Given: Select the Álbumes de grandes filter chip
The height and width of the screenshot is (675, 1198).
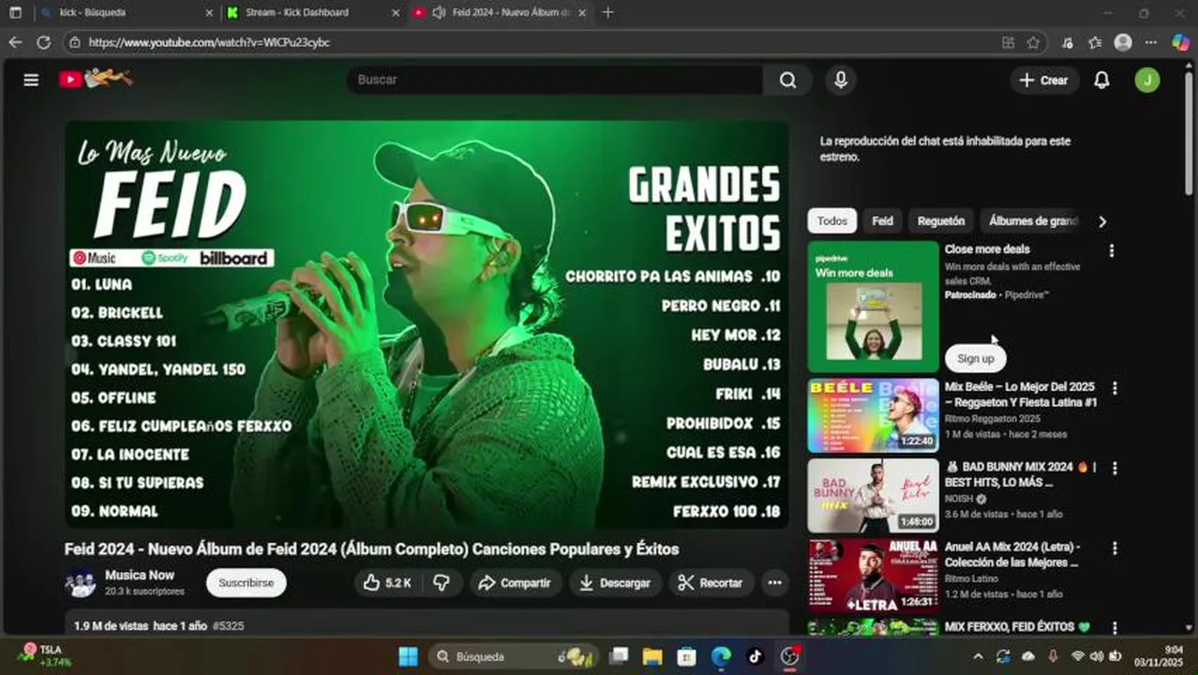Looking at the screenshot, I should pos(1033,221).
